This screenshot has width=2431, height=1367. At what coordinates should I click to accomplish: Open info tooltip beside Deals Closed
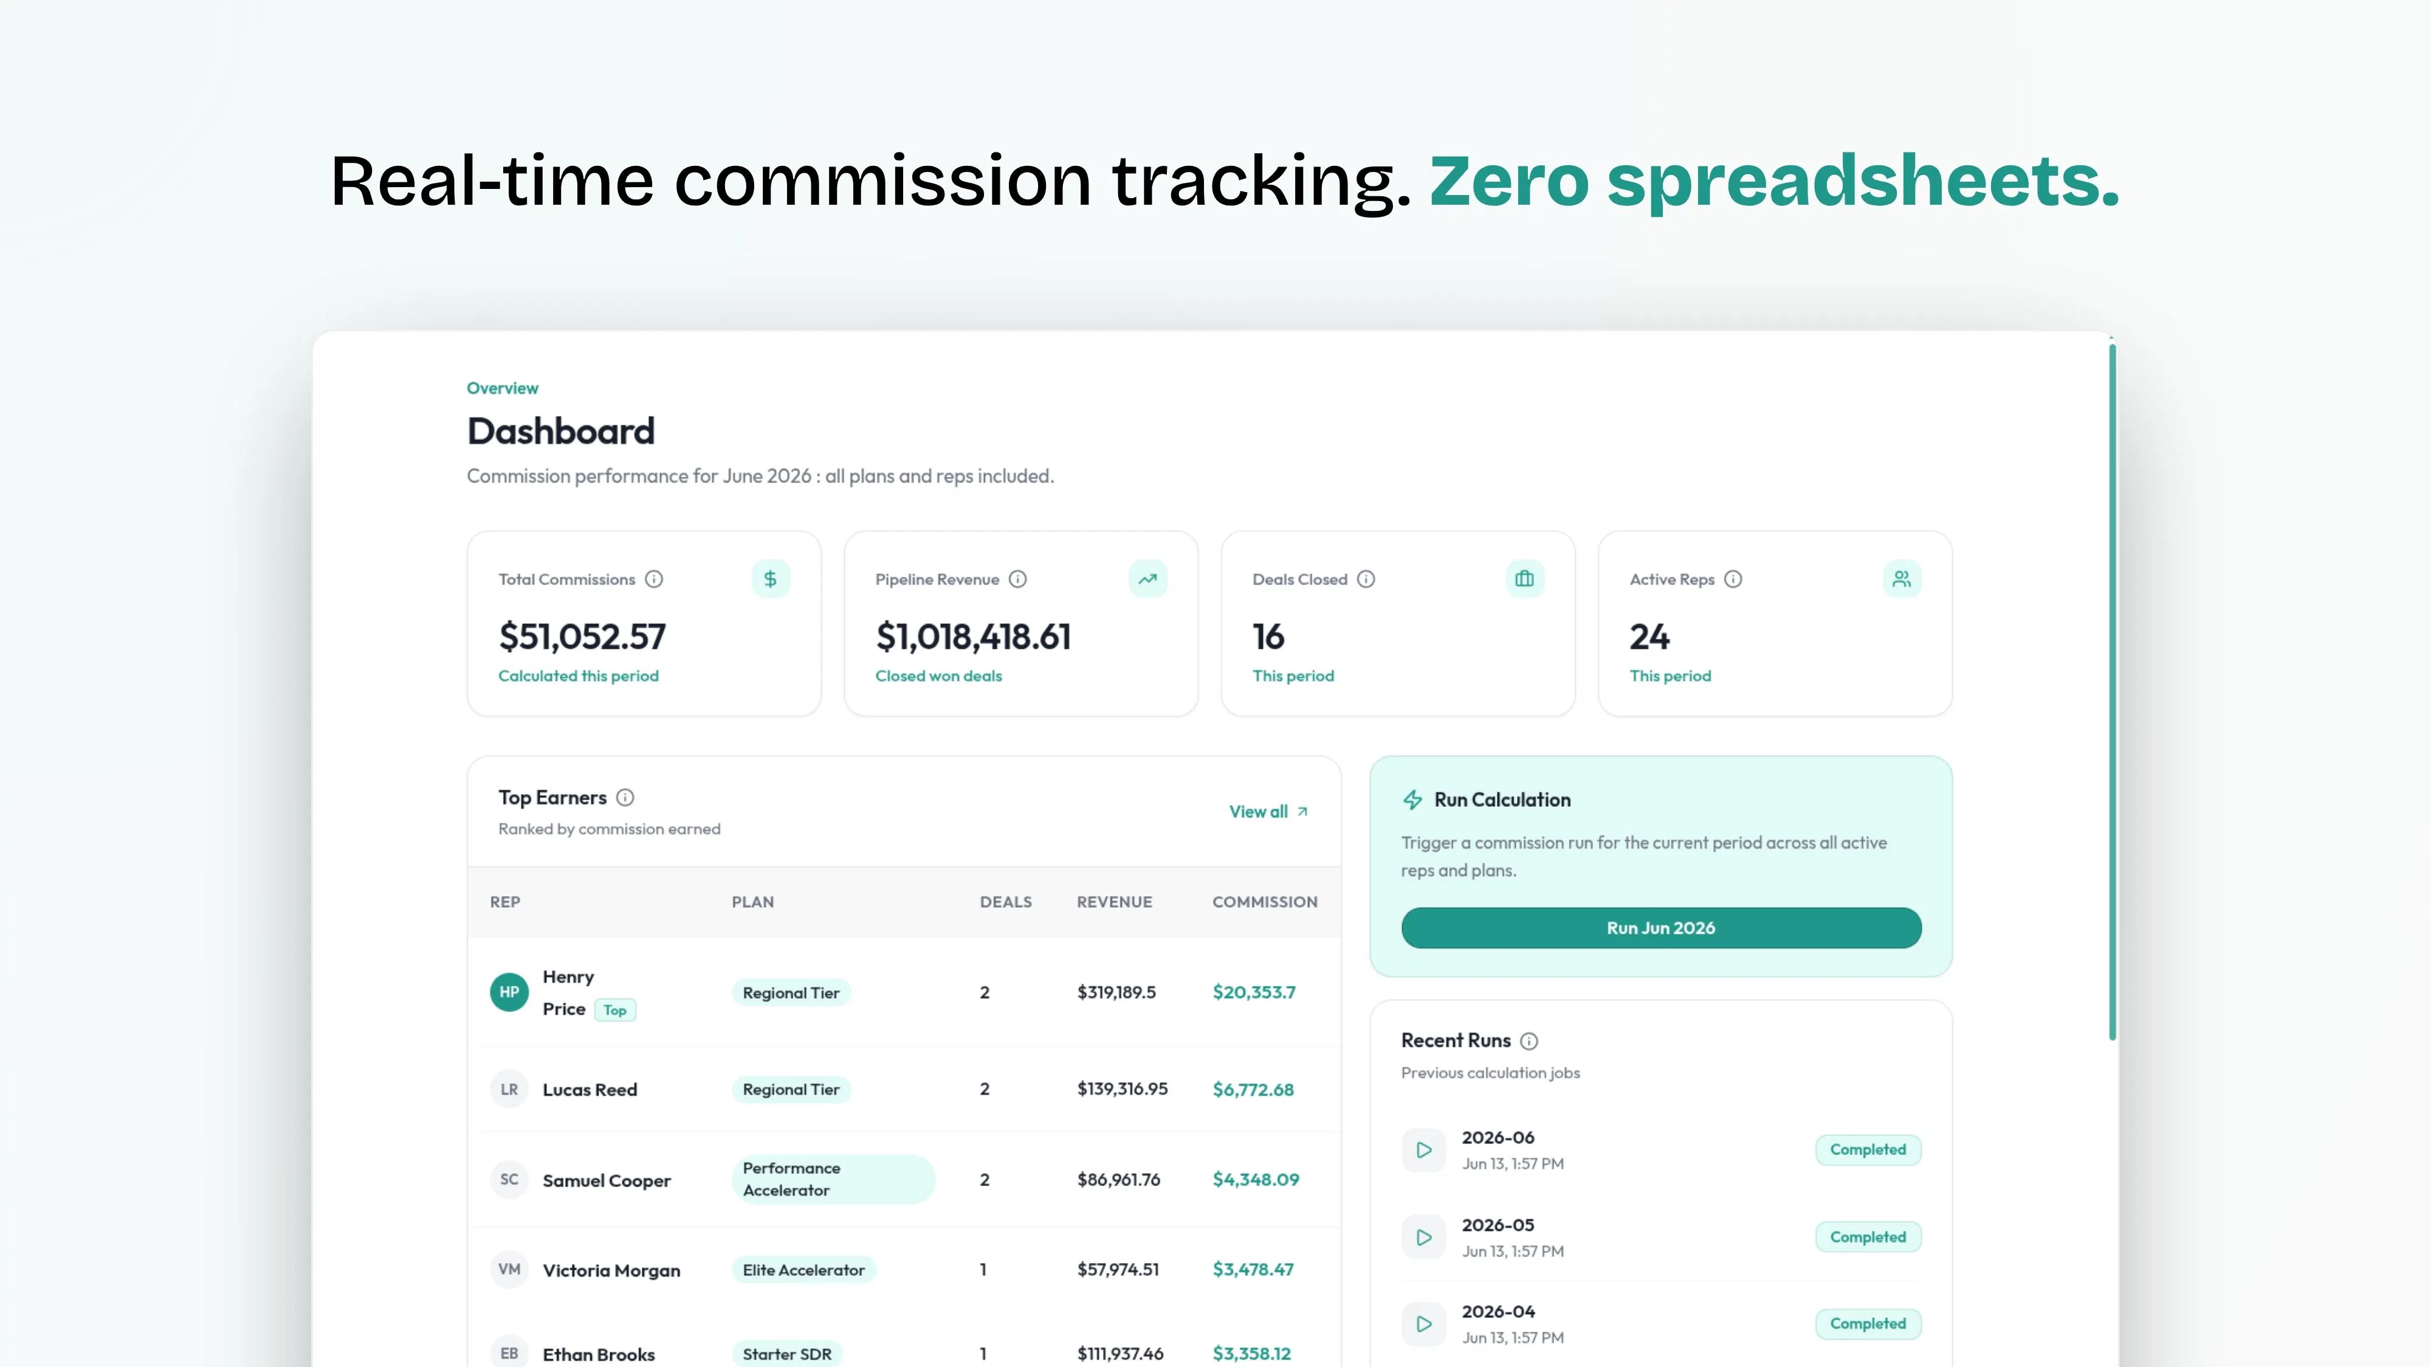point(1366,579)
